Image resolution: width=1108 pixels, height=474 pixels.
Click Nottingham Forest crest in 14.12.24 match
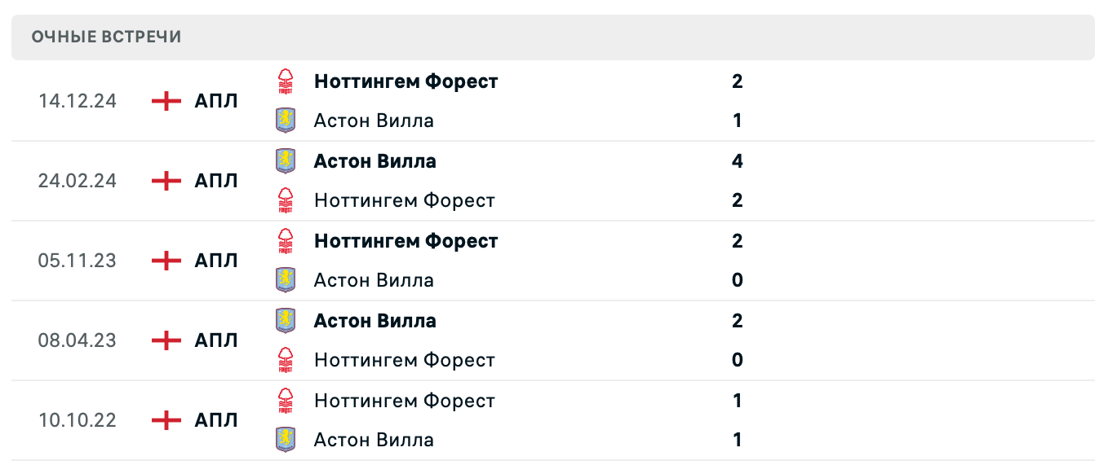pos(285,81)
